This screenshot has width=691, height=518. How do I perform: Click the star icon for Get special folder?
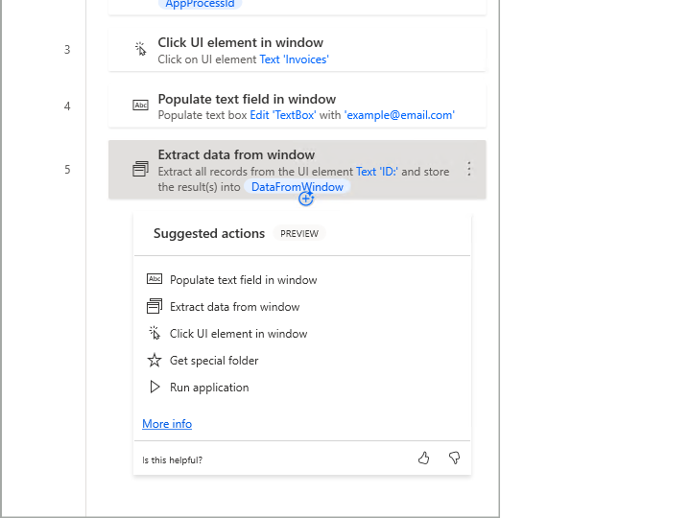click(155, 361)
